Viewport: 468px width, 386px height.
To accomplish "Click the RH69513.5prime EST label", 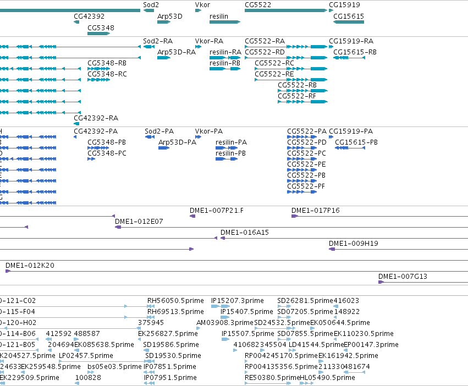I will (x=175, y=312).
